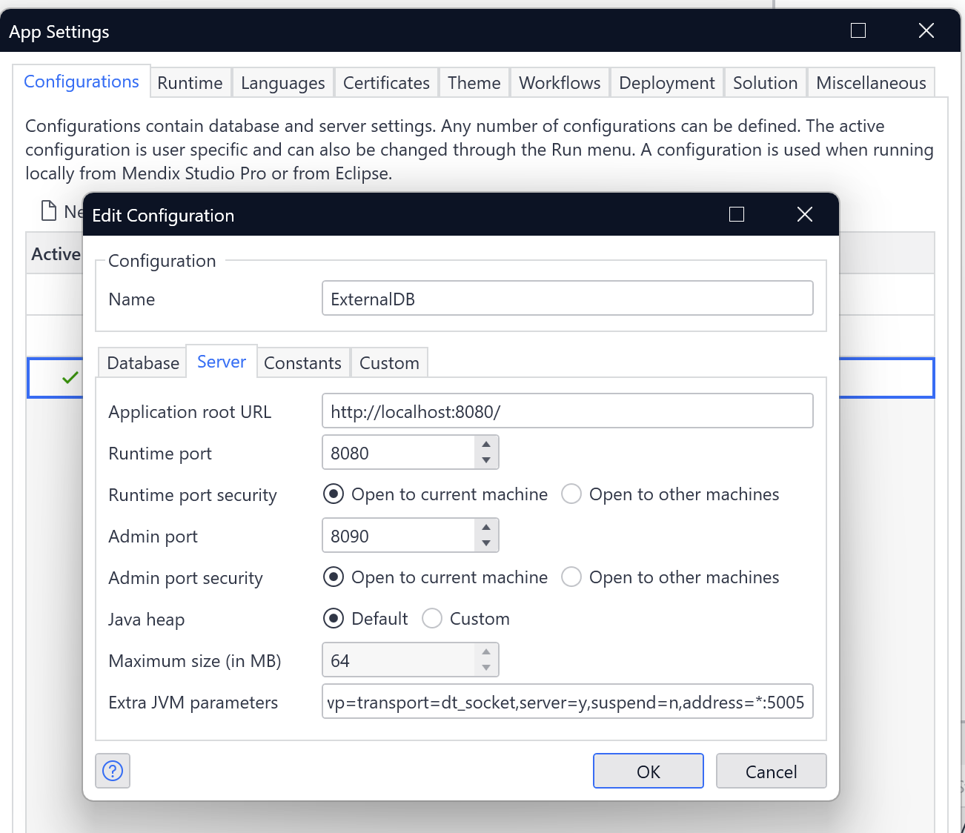The height and width of the screenshot is (833, 965).
Task: Switch to the Database tab
Action: click(142, 362)
